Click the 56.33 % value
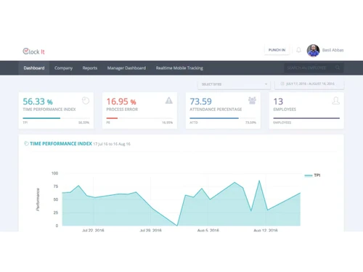The width and height of the screenshot is (363, 272). 38,102
